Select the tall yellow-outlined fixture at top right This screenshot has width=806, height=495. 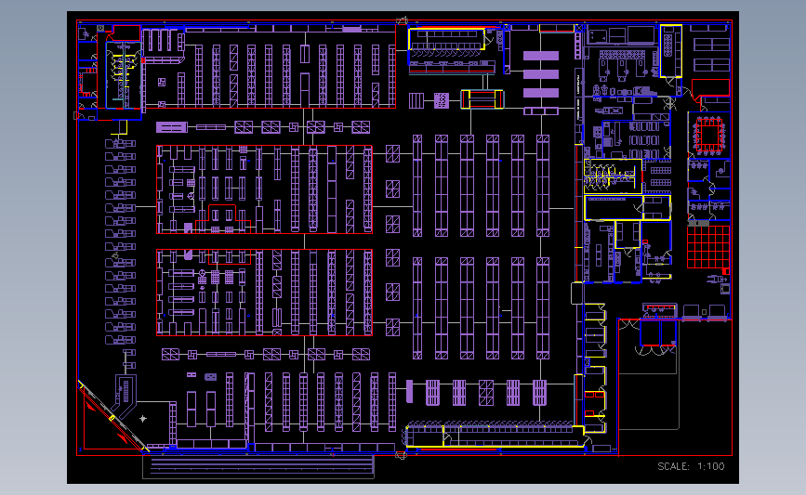tap(671, 51)
